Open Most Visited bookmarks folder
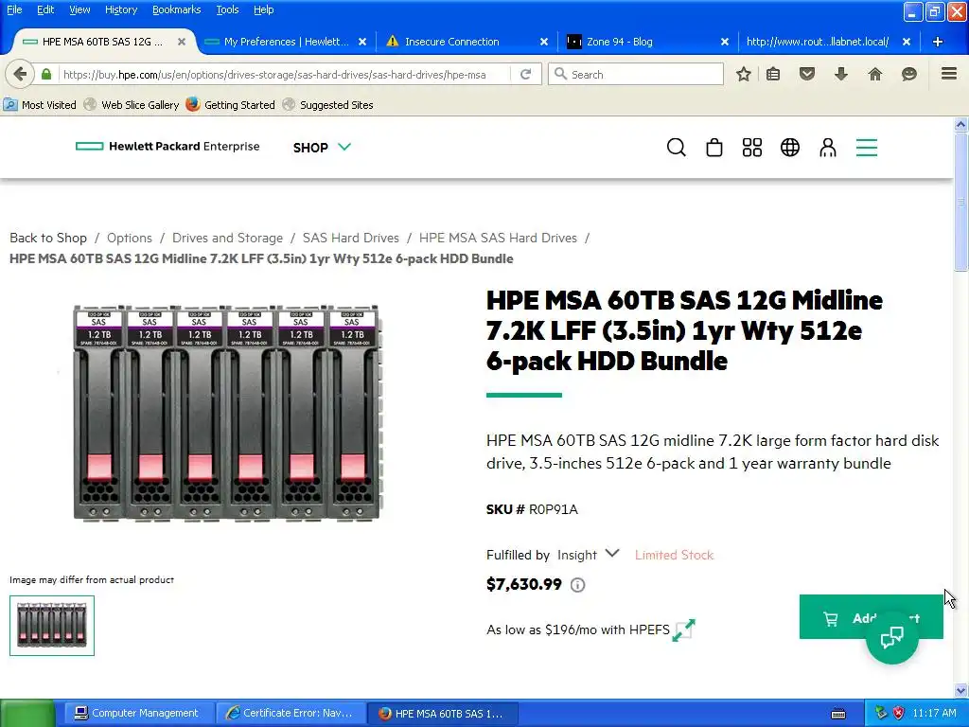Image resolution: width=969 pixels, height=727 pixels. [x=40, y=104]
